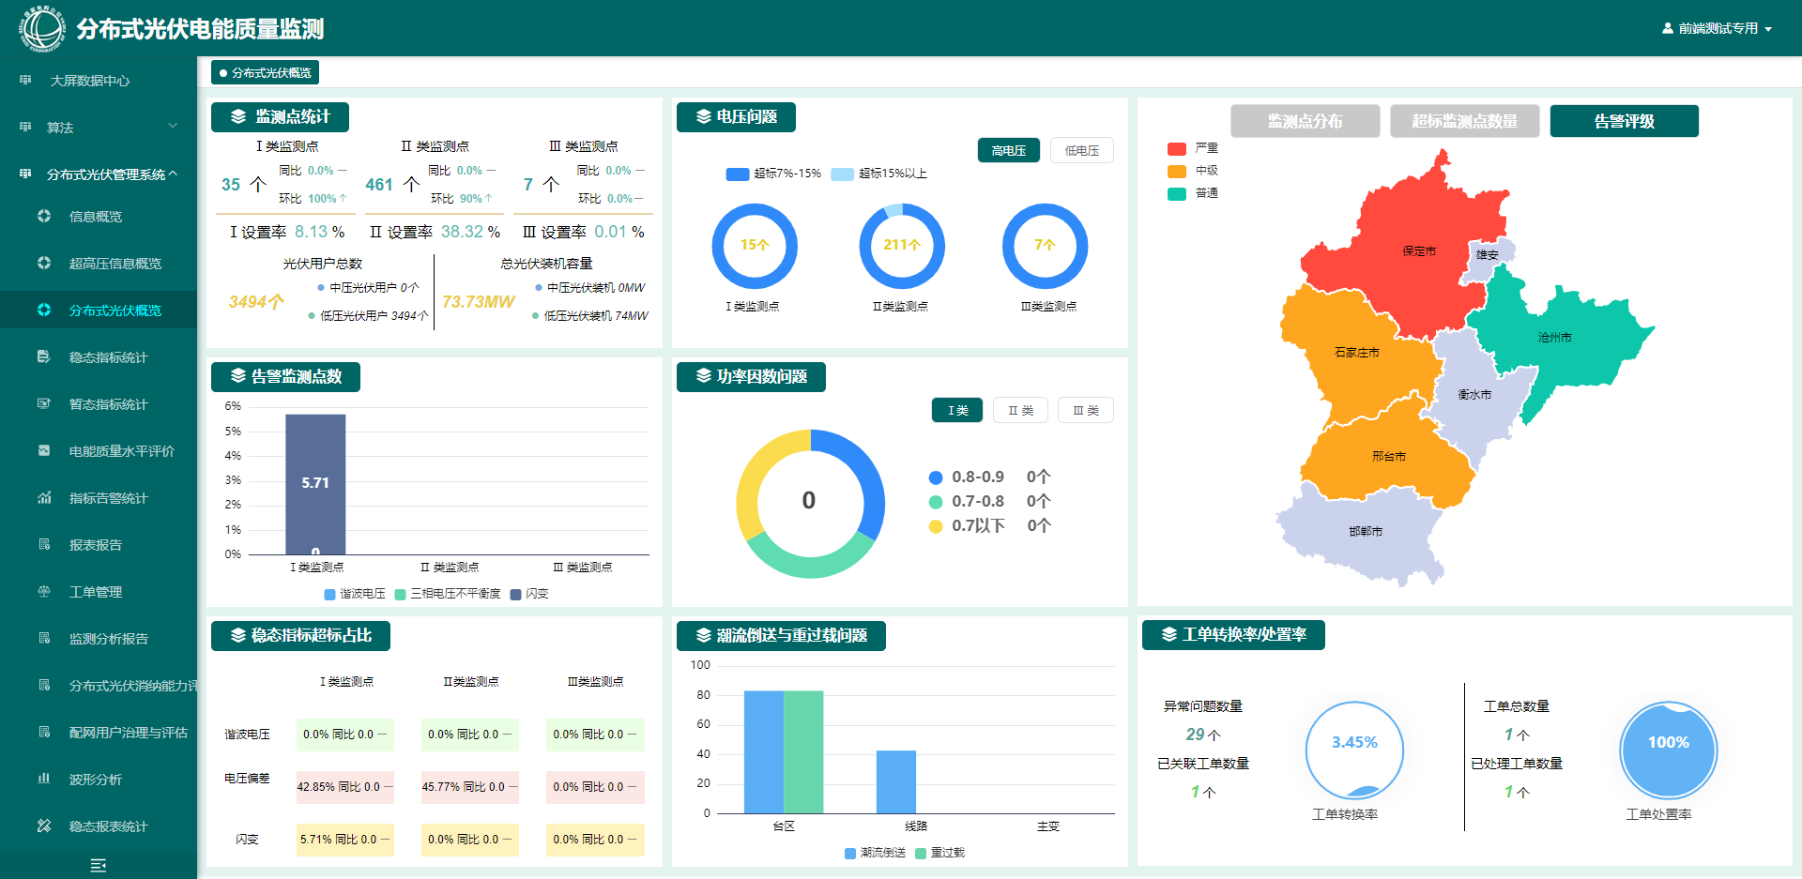
Task: Click the 信息概览 sidebar icon
Action: (44, 217)
